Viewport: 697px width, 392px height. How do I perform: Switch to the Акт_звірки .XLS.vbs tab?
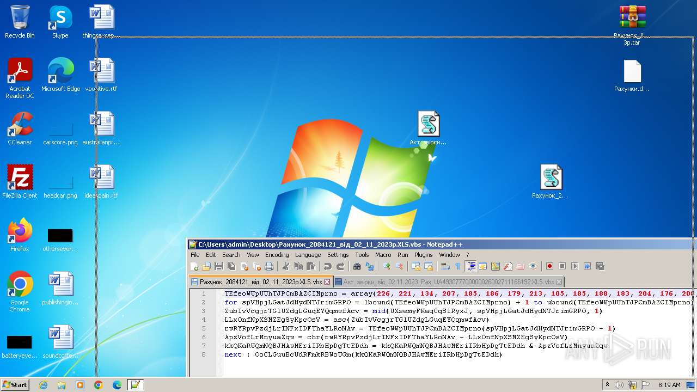click(448, 281)
